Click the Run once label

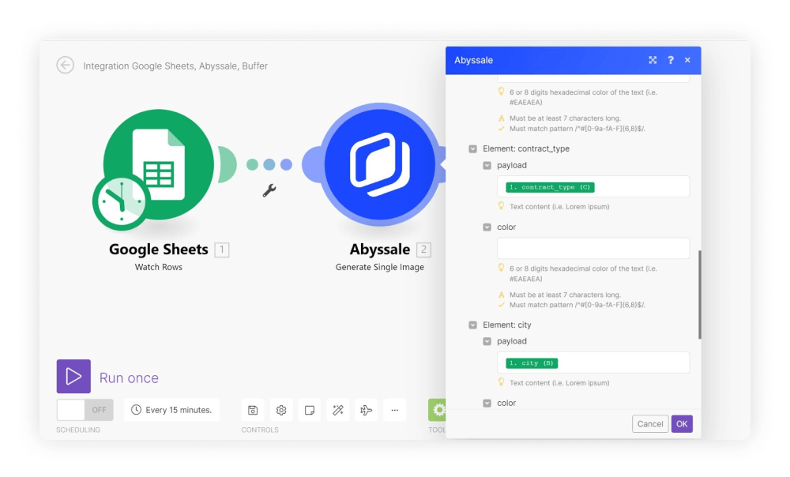coord(129,377)
